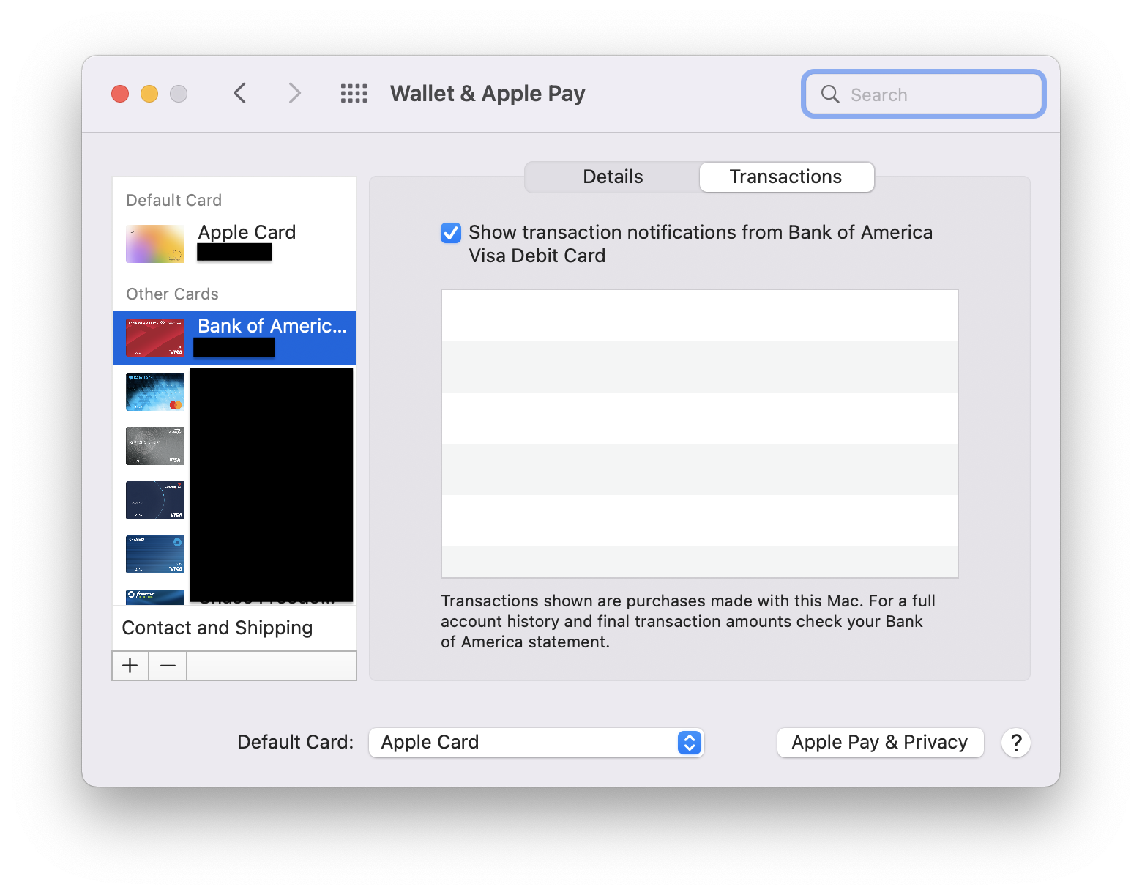The image size is (1142, 895).
Task: Select Contact and Shipping in the sidebar
Action: click(217, 628)
